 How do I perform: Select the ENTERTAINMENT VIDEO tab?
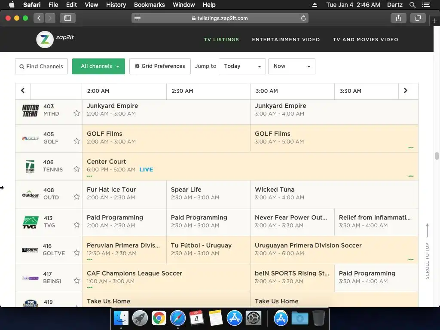[286, 40]
